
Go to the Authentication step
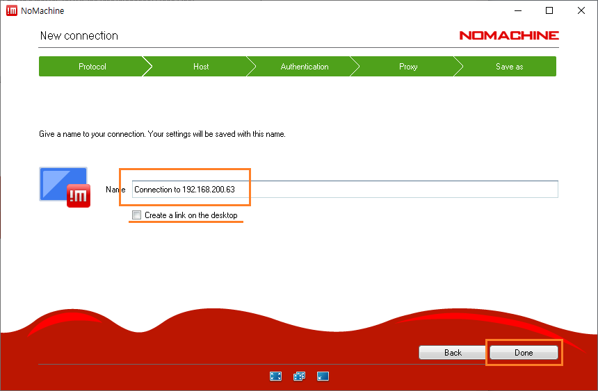click(x=305, y=66)
